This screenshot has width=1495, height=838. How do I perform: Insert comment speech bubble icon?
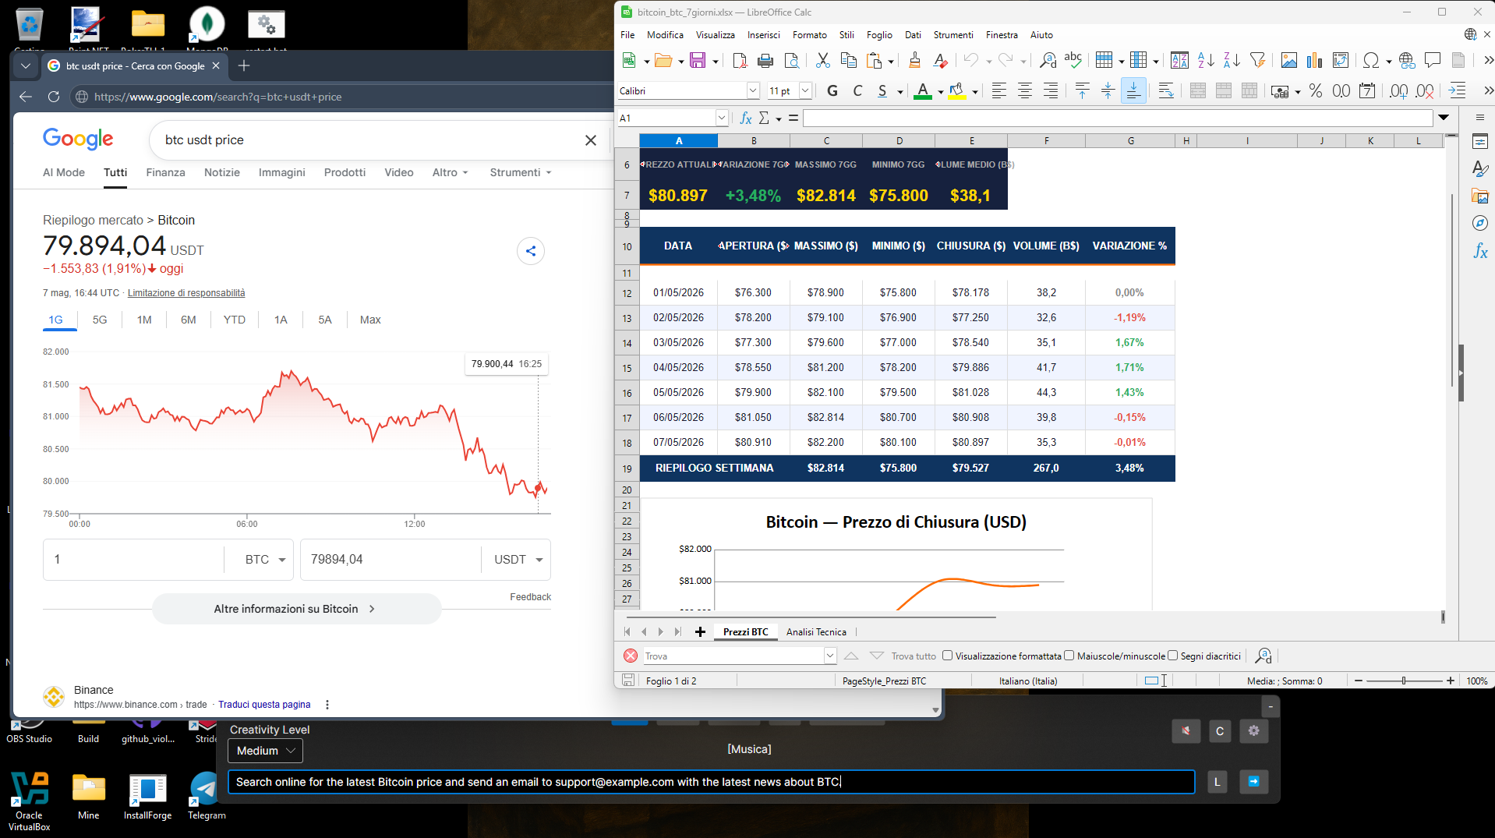[1433, 60]
